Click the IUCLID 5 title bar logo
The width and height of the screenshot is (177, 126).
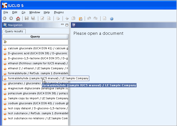click(x=5, y=5)
